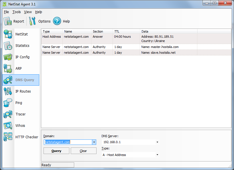Click the Options toolbar label

click(44, 21)
